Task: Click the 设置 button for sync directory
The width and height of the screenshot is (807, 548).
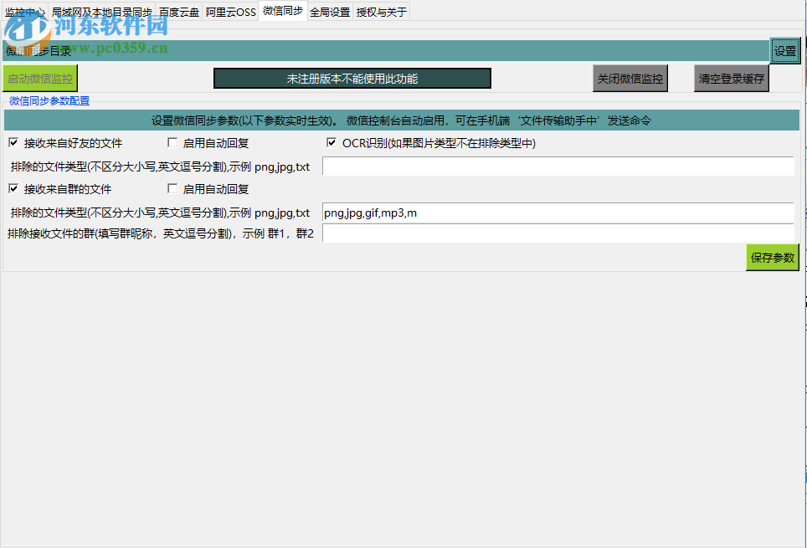Action: point(785,51)
